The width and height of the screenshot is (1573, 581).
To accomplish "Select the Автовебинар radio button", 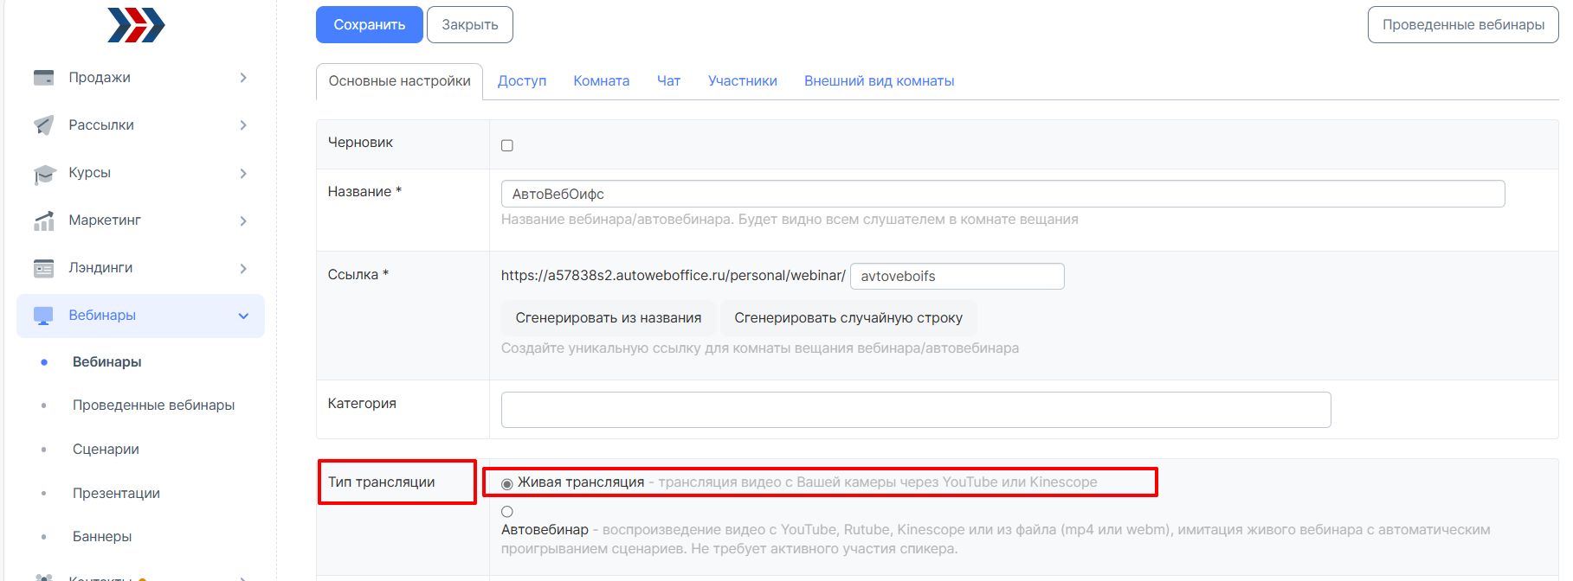I will click(x=507, y=512).
